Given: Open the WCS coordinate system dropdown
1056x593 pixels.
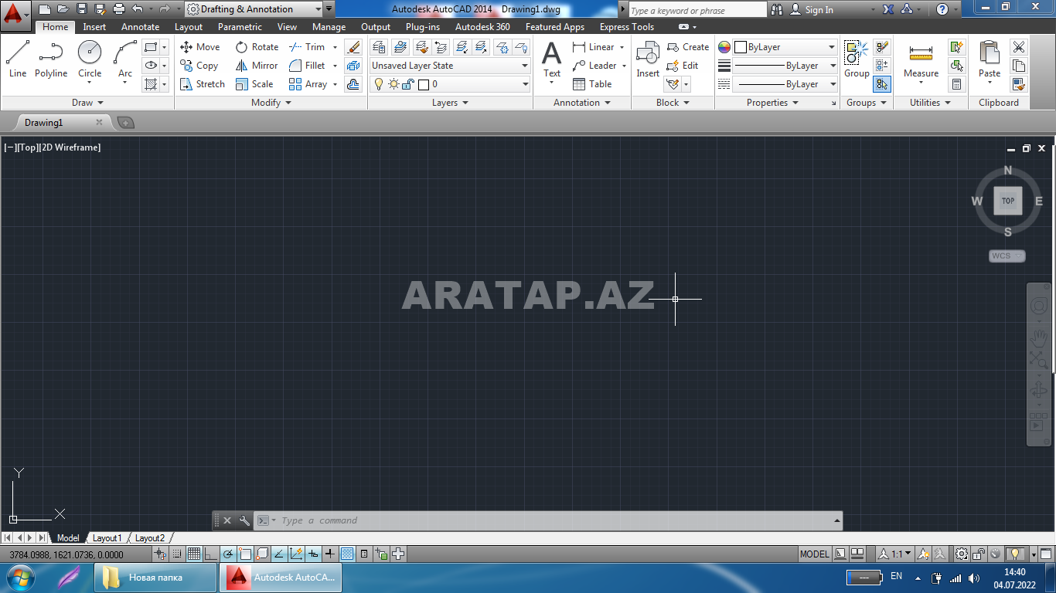Looking at the screenshot, I should (x=1007, y=256).
